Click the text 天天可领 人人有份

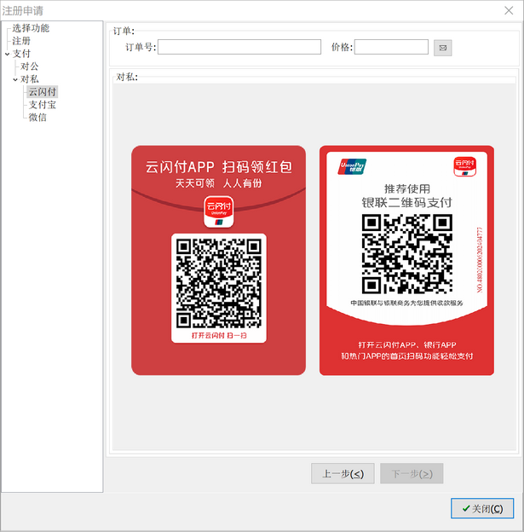pyautogui.click(x=219, y=183)
